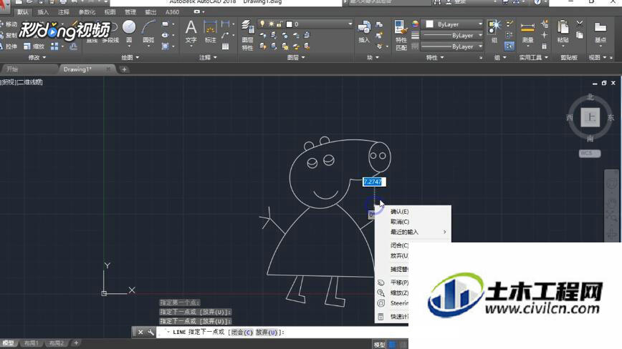Click 闭合(C) option in command line
The image size is (622, 349).
pos(241,333)
